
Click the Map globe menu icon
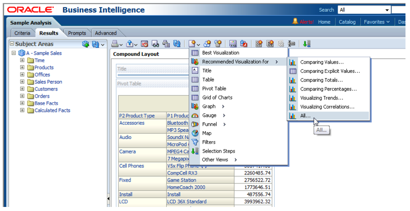pos(195,133)
